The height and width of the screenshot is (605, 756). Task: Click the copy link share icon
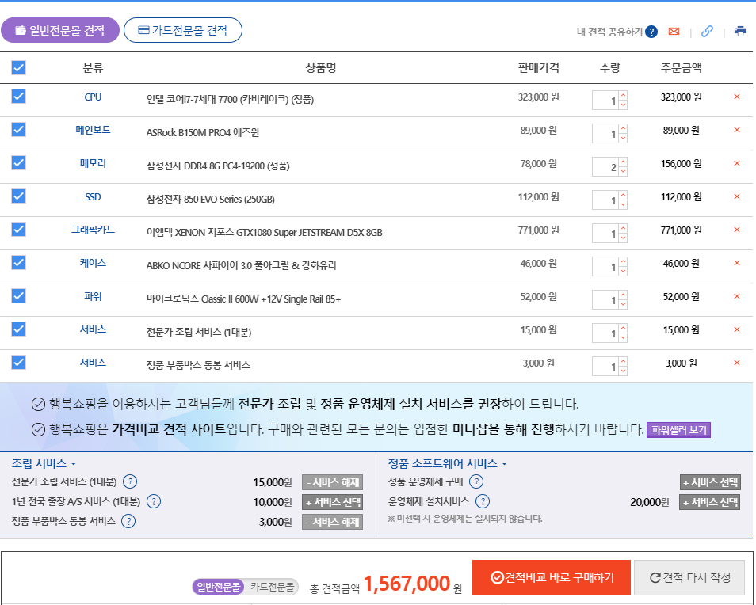(x=707, y=32)
